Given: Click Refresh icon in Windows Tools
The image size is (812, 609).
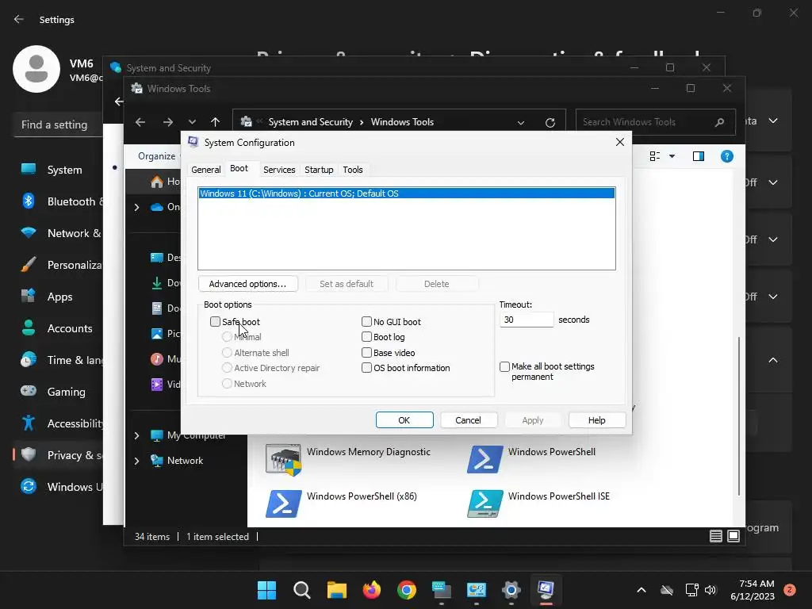Looking at the screenshot, I should 550,122.
